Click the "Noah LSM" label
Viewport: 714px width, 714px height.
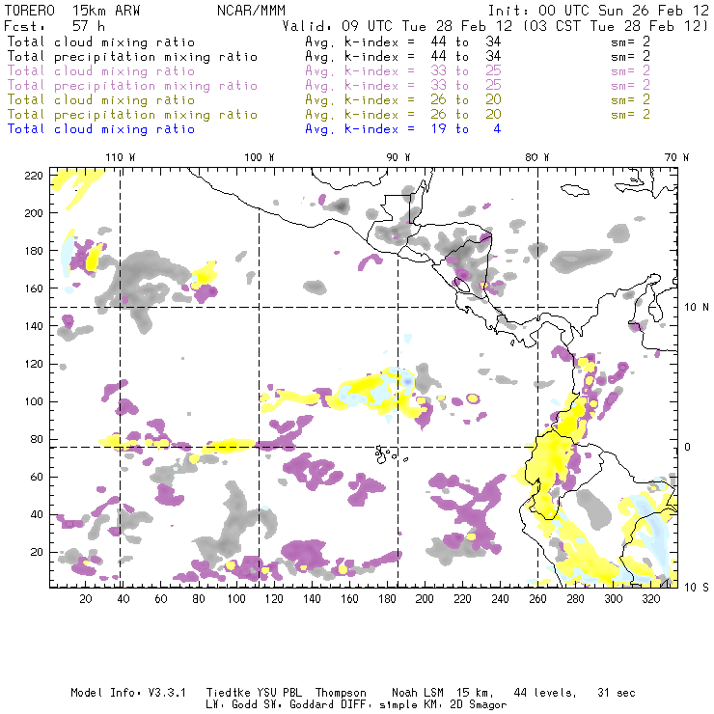pyautogui.click(x=418, y=693)
